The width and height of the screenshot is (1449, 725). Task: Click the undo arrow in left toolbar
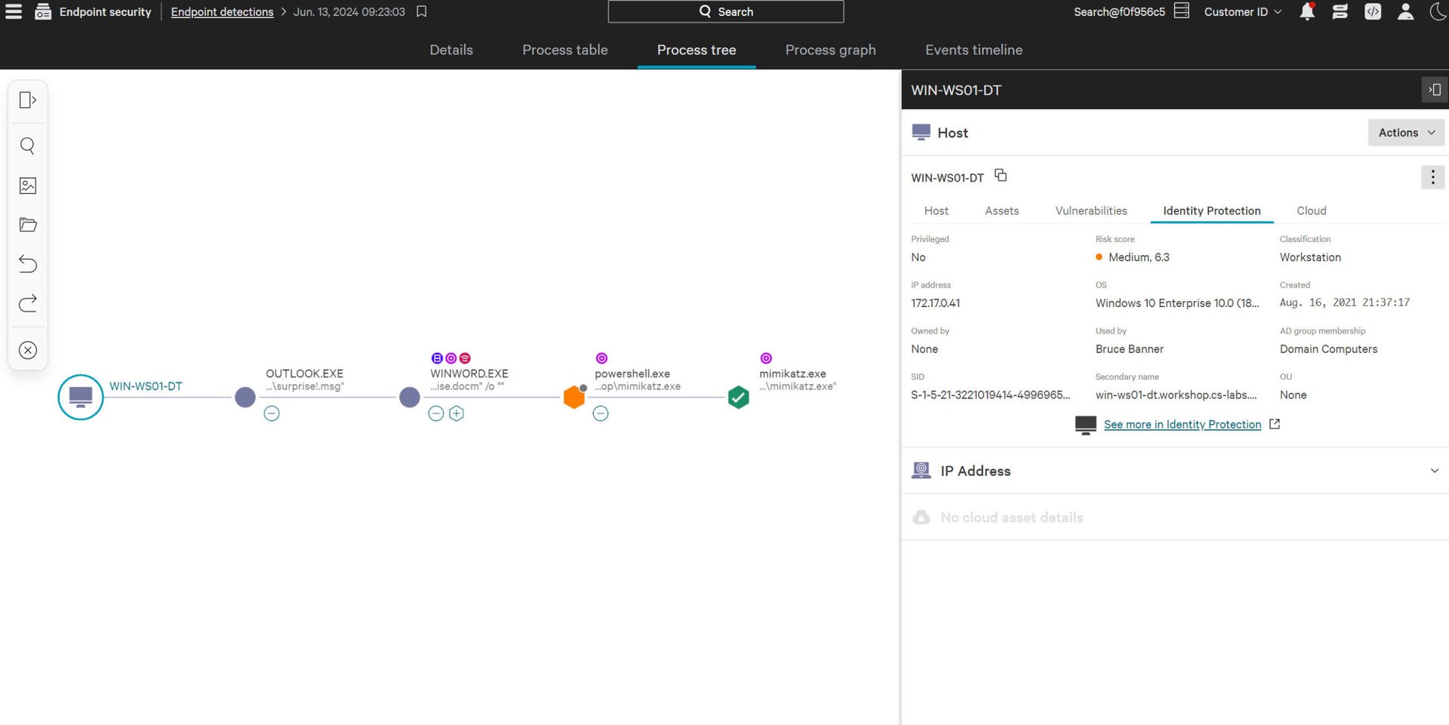point(28,264)
